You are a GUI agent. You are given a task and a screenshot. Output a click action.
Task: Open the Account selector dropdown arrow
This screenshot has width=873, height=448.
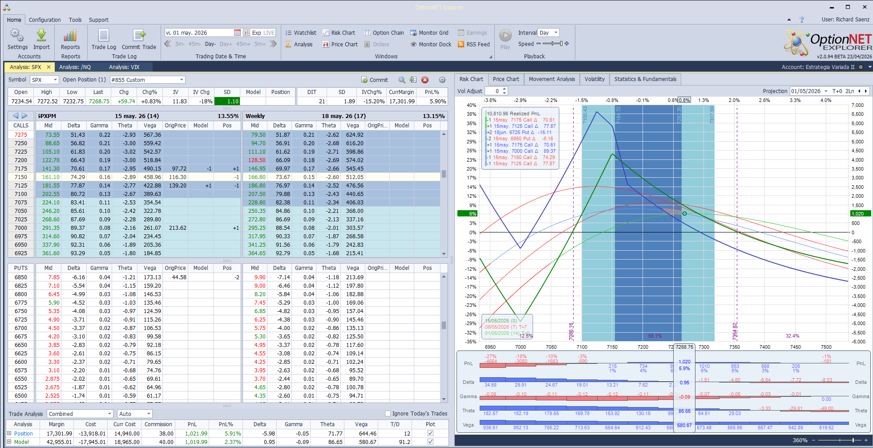click(869, 67)
